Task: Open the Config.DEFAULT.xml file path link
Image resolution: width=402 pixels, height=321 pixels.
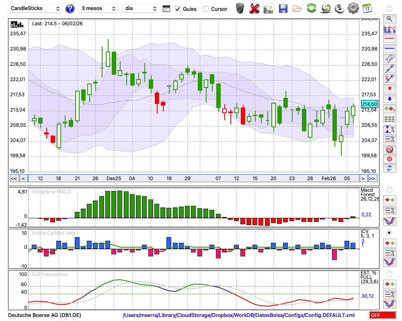Action: 239,315
